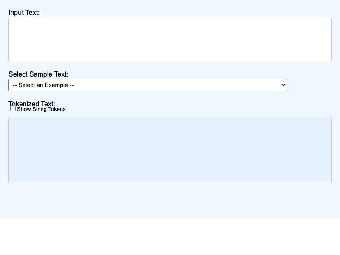Click the word 'Input' in the top label

pyautogui.click(x=16, y=12)
